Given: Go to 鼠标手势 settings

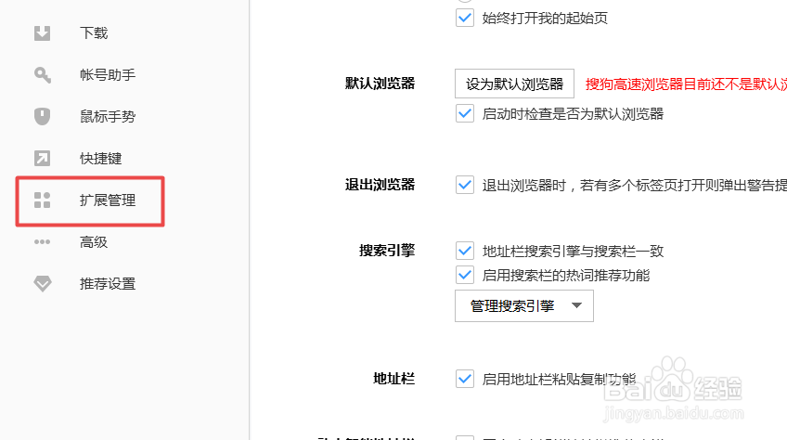Looking at the screenshot, I should [x=108, y=117].
